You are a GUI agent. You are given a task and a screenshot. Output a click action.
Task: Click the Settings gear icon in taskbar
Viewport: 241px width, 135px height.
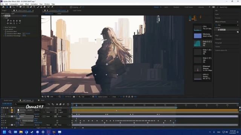point(43,132)
